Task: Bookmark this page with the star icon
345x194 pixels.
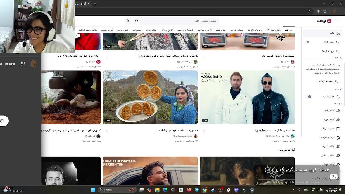Action: click(x=309, y=11)
